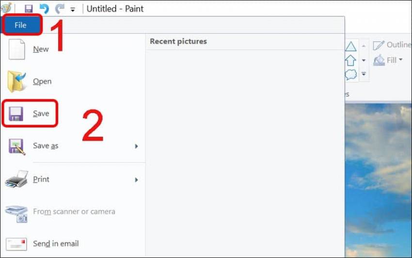Click the Print printer icon

16,179
